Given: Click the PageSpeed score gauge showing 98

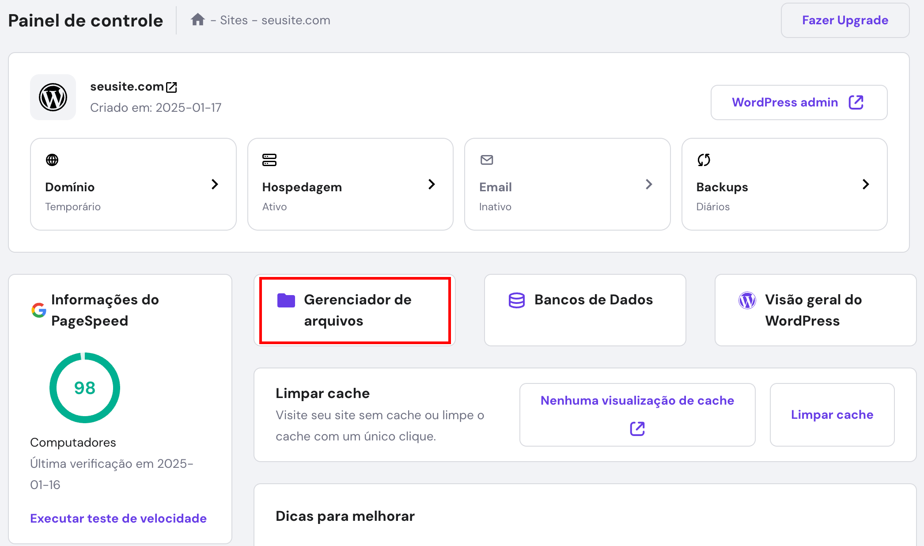Looking at the screenshot, I should pos(84,388).
